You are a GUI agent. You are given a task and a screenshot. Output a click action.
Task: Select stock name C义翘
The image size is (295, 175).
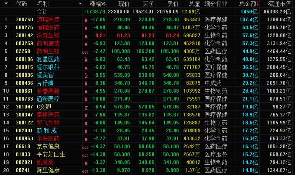(x=44, y=107)
